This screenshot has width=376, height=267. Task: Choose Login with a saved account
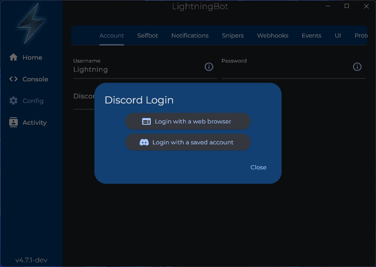click(x=188, y=142)
